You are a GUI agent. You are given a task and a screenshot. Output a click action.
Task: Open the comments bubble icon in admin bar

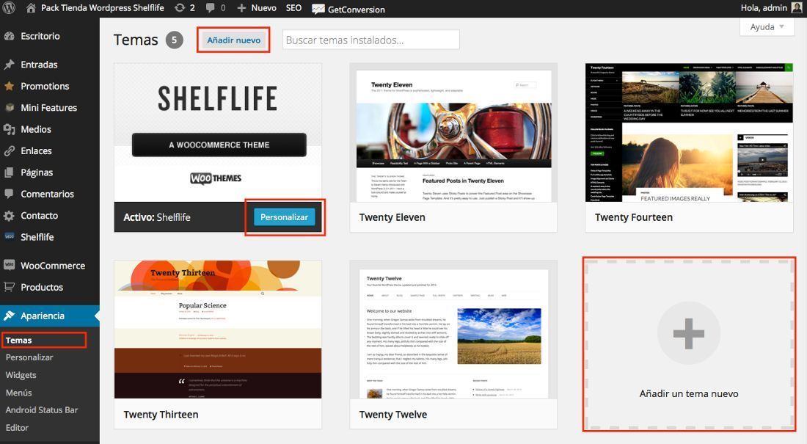click(x=210, y=8)
